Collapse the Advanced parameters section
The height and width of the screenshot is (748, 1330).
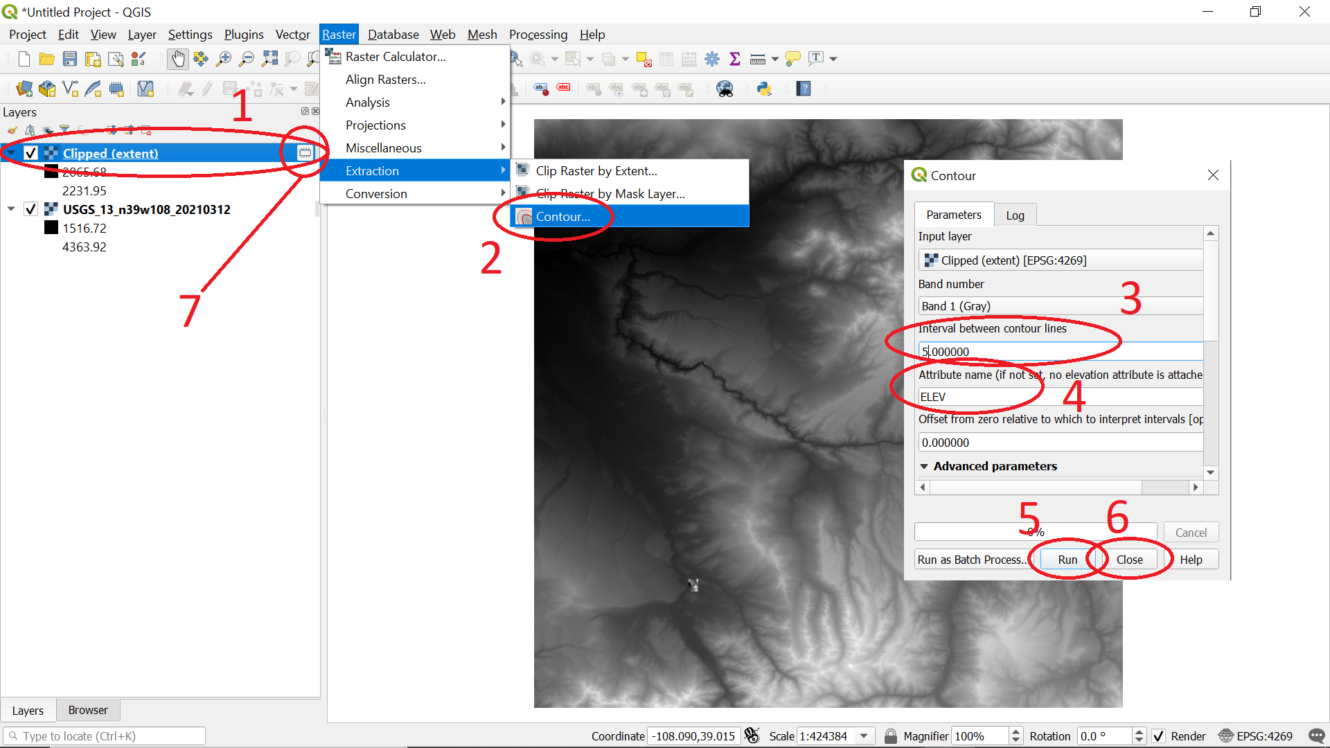click(x=924, y=466)
